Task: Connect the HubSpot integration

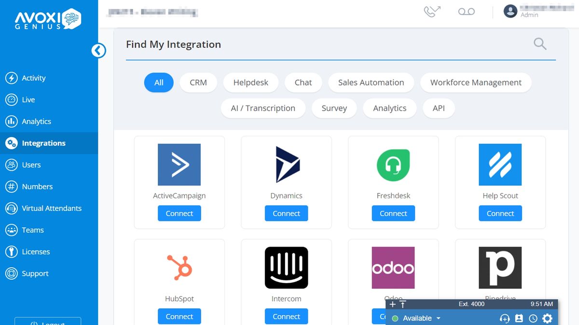Action: (x=179, y=316)
